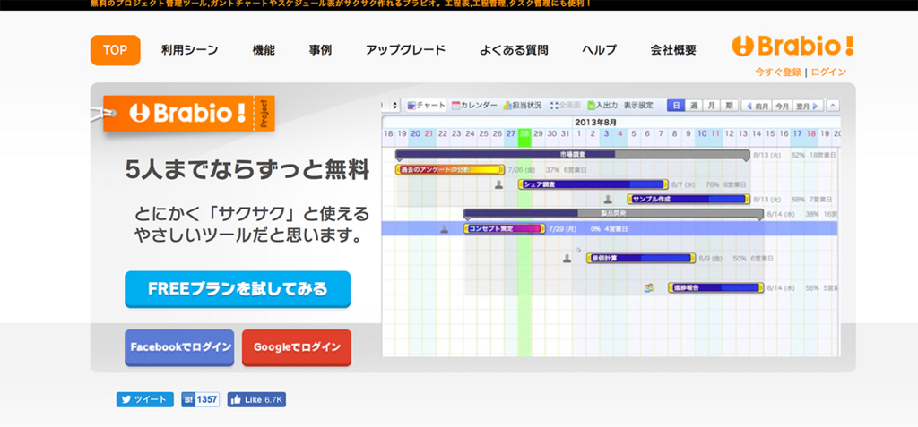Viewport: 918px width, 427px height.
Task: Go to previous month with 前月
Action: 757,106
